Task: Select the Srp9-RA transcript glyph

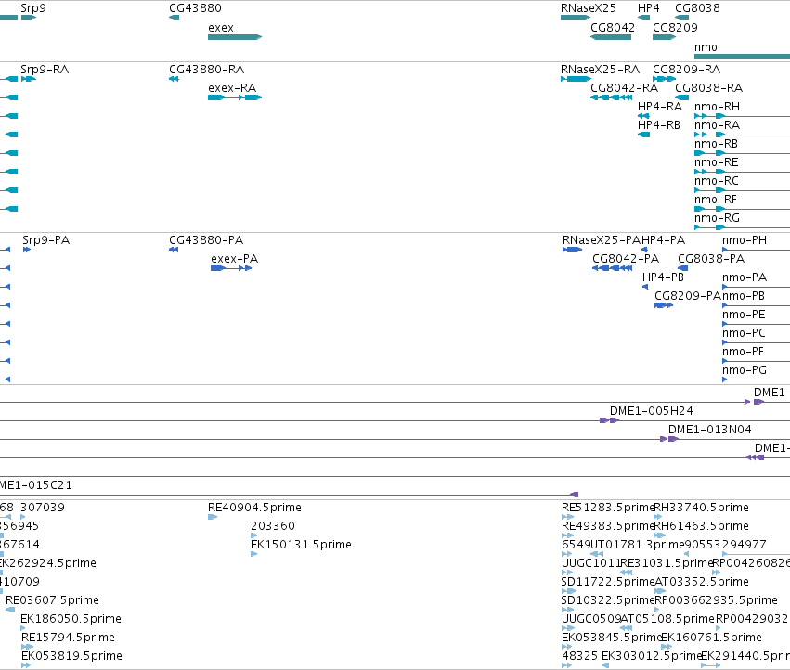Action: pos(29,79)
